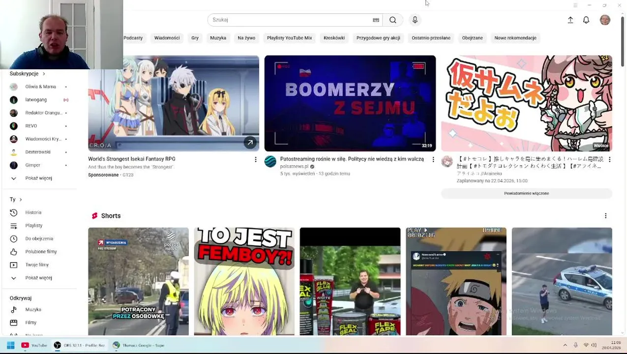Select the Obejrzane filter chip
The width and height of the screenshot is (627, 354).
coord(472,38)
